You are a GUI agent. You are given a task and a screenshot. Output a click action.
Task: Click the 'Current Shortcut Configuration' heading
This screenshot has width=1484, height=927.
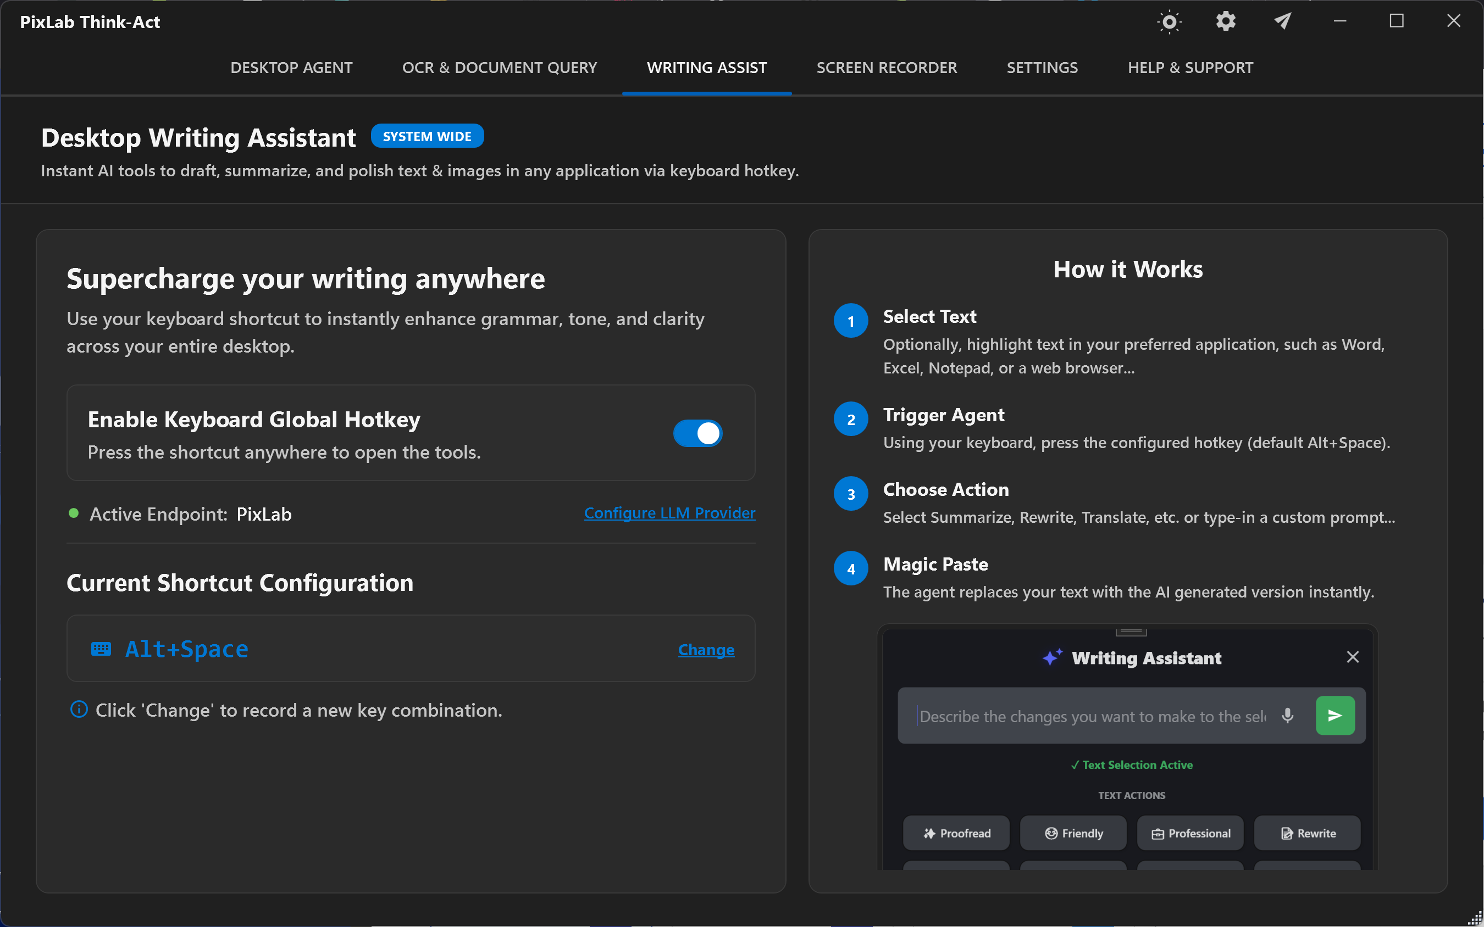coord(240,583)
